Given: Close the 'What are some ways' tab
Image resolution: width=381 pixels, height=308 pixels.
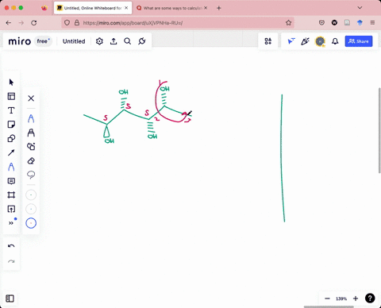Looking at the screenshot, I should pyautogui.click(x=206, y=8).
